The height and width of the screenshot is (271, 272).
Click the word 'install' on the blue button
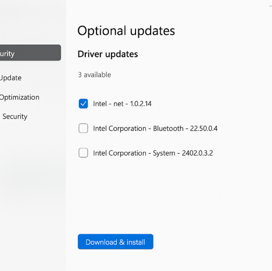136,242
